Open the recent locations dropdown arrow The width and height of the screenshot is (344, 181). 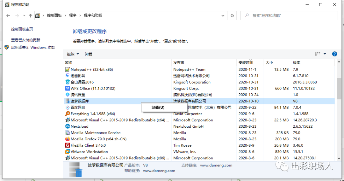pos(24,16)
